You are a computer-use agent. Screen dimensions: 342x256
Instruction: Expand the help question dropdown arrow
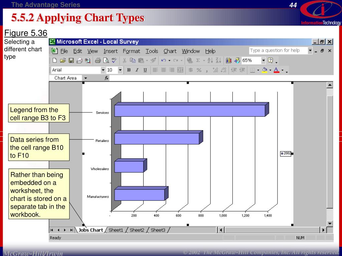310,51
